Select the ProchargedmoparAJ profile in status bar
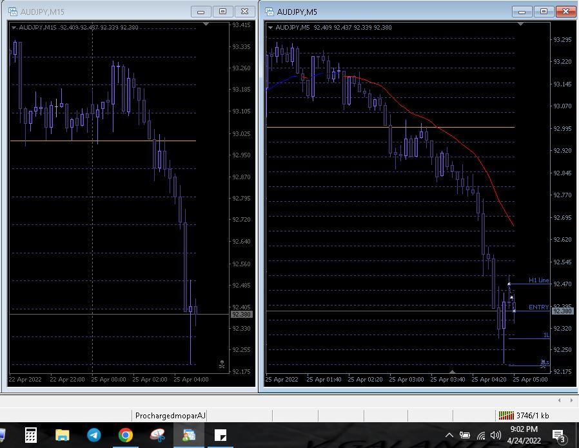579x448 pixels. [170, 416]
